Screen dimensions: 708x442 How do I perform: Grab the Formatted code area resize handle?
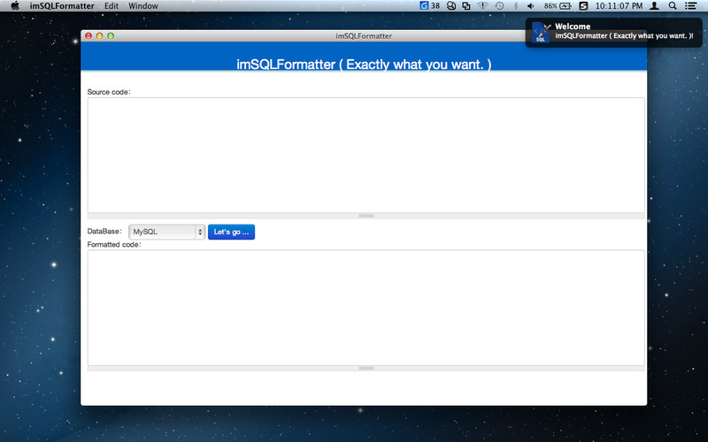(x=366, y=369)
